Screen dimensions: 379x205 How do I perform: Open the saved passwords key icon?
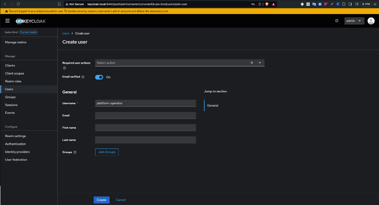(x=253, y=4)
